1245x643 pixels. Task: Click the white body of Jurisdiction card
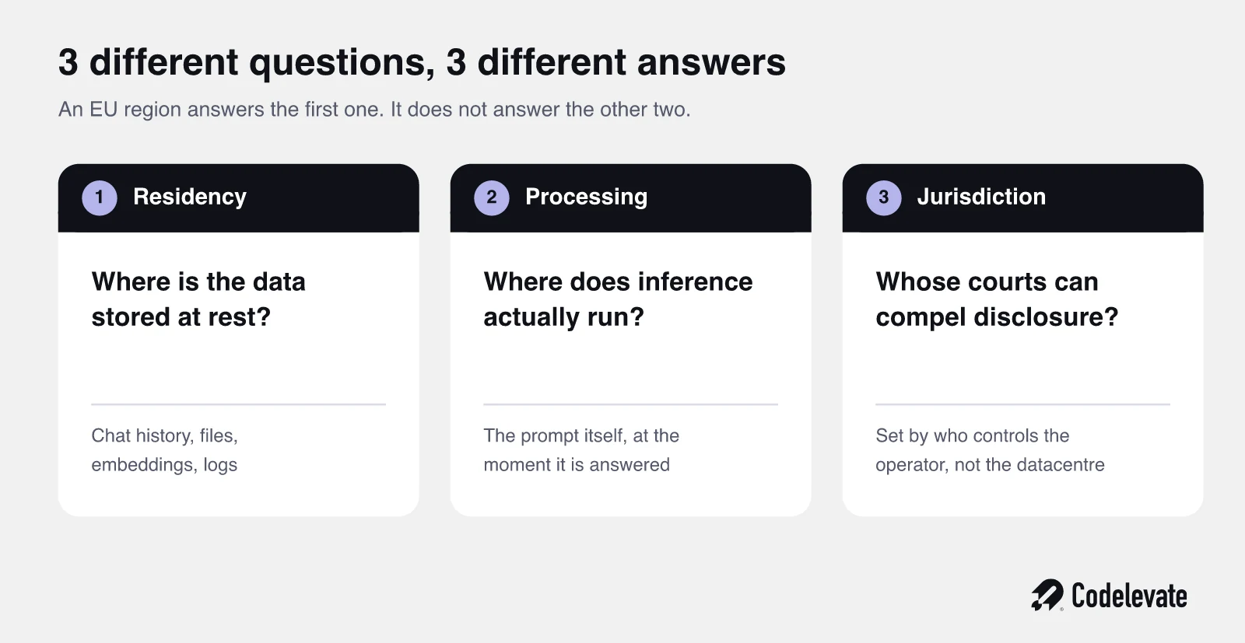point(1023,373)
